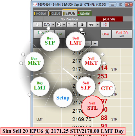
Task: Click the Offer button
Action: [x=106, y=34]
